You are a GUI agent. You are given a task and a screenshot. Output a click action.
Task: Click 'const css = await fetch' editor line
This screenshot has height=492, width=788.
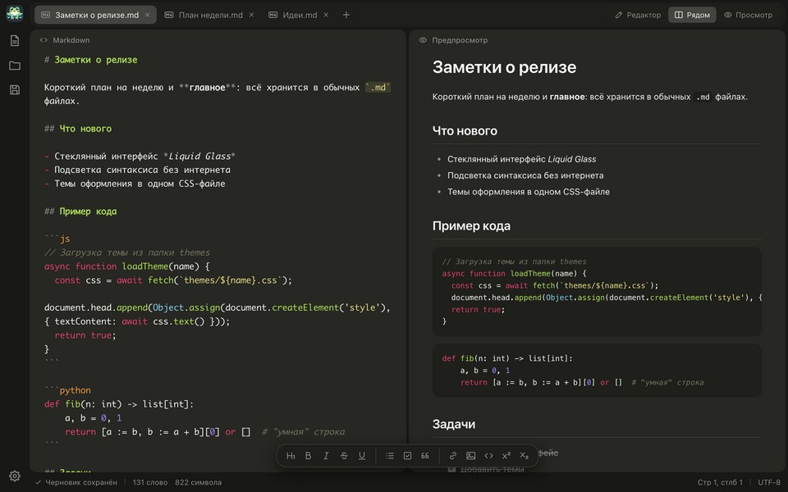coord(173,280)
